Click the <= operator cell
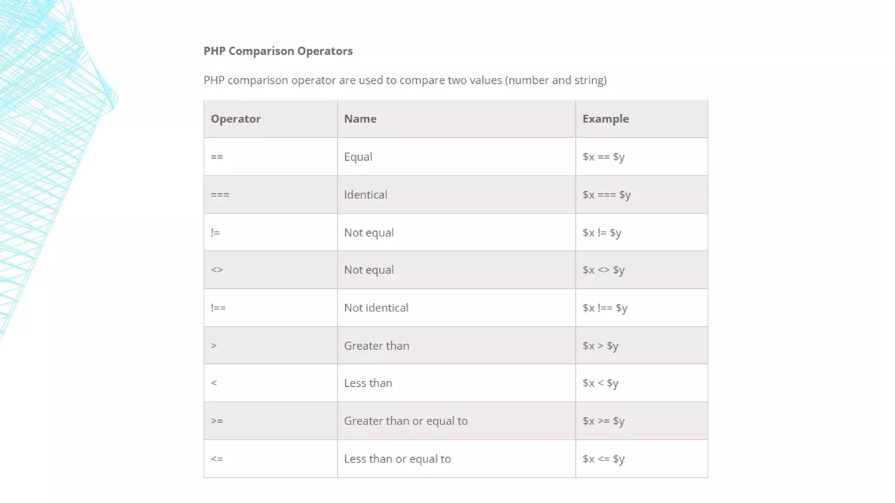Viewport: 895px width, 503px height. pyautogui.click(x=271, y=459)
